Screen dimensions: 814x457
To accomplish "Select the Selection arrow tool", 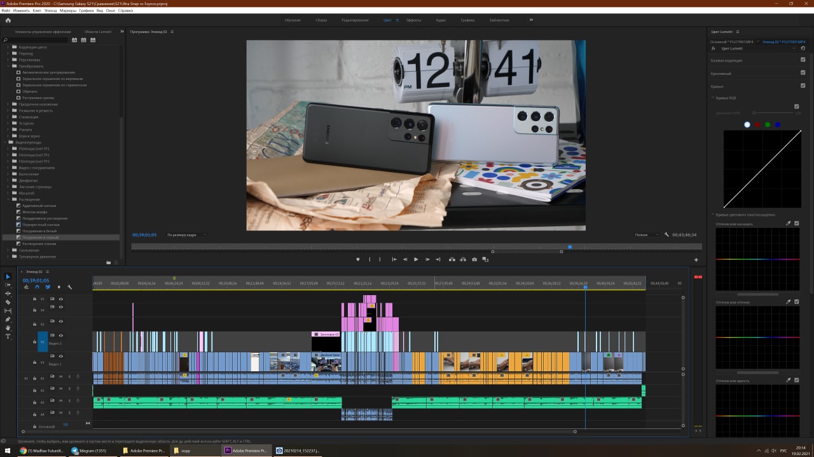I will pos(8,277).
